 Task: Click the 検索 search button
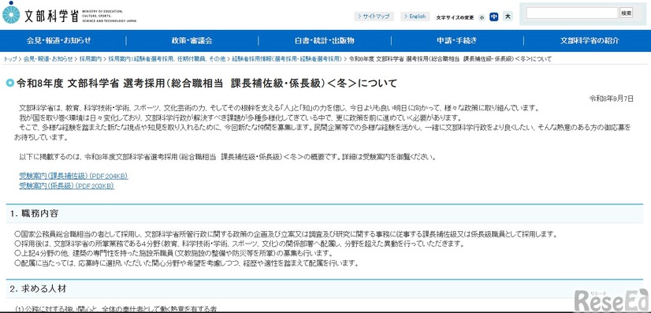(626, 13)
